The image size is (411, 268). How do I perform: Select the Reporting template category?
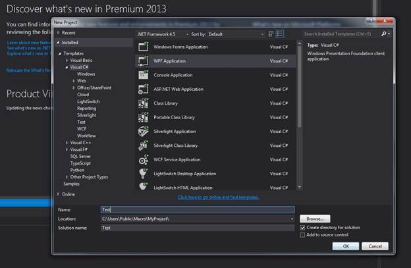coord(86,108)
